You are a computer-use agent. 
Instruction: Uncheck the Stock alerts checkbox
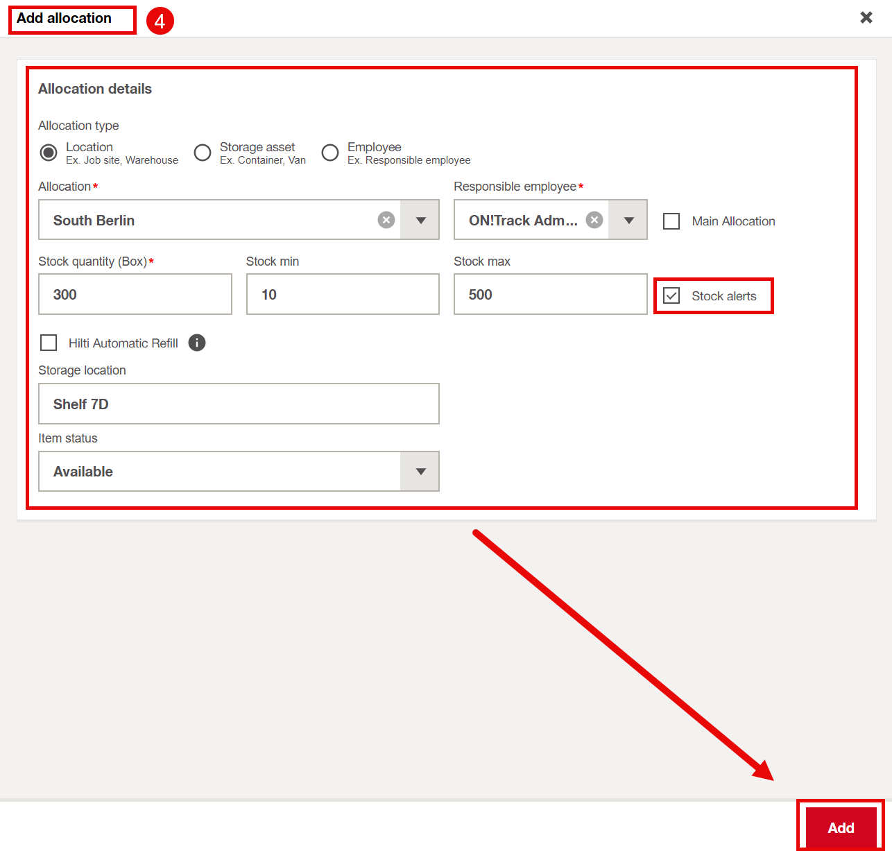coord(671,296)
